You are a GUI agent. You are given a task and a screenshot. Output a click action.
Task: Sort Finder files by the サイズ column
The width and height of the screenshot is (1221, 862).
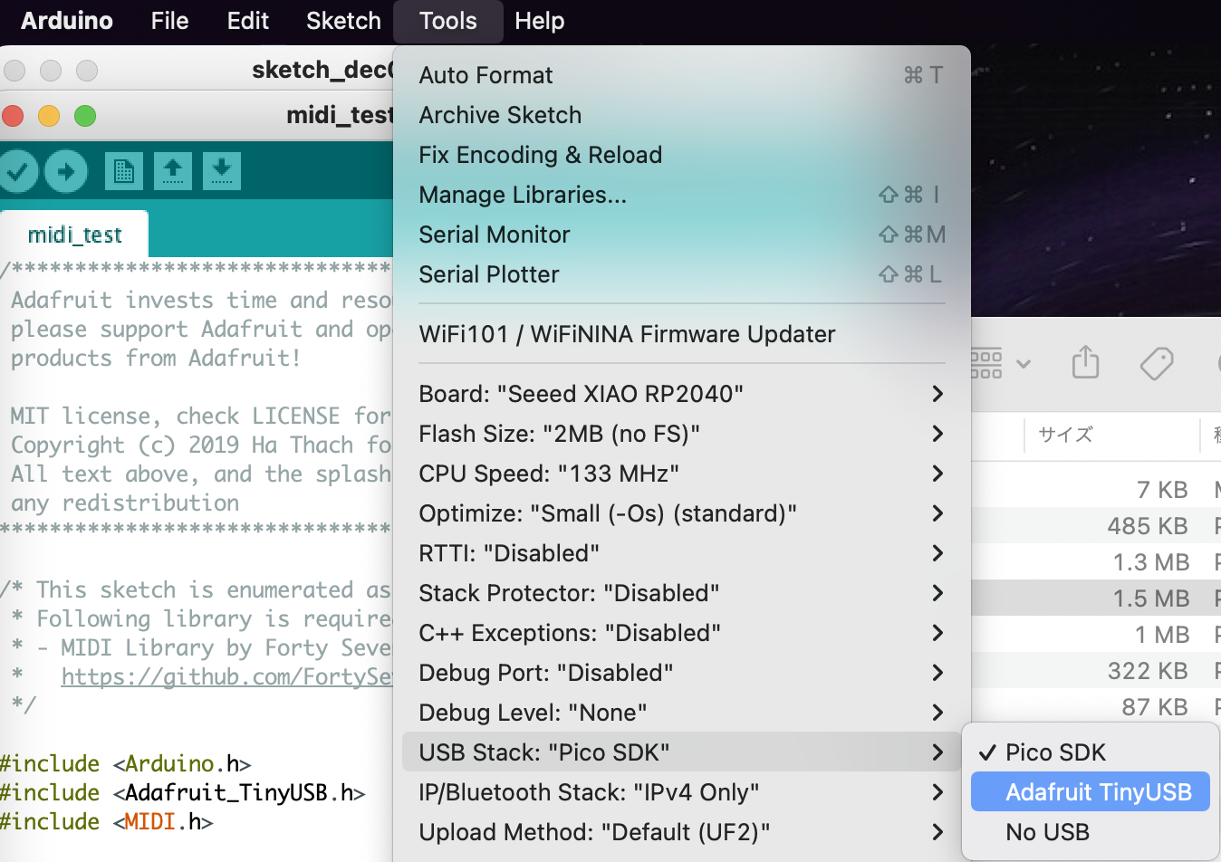(x=1064, y=435)
